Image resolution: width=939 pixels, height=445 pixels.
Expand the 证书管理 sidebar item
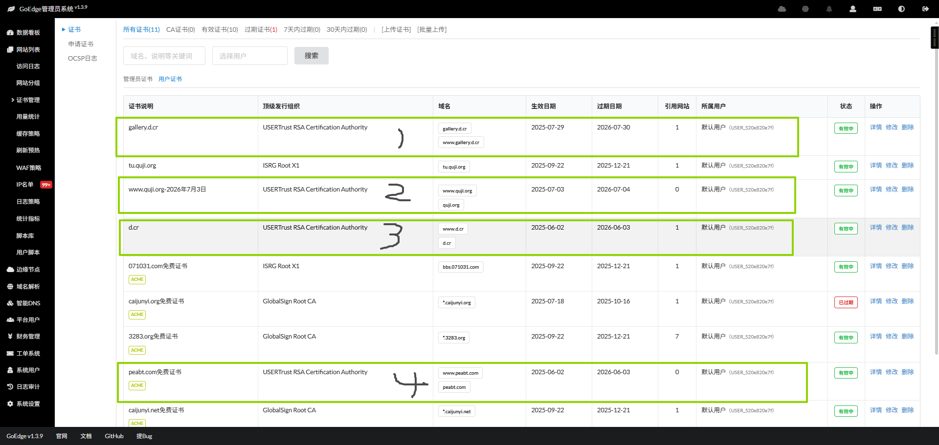tap(28, 100)
